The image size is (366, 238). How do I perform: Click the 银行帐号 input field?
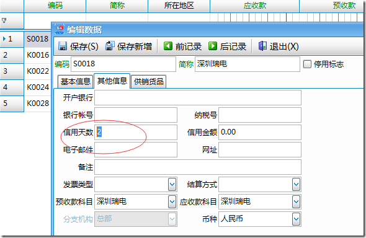pyautogui.click(x=136, y=115)
